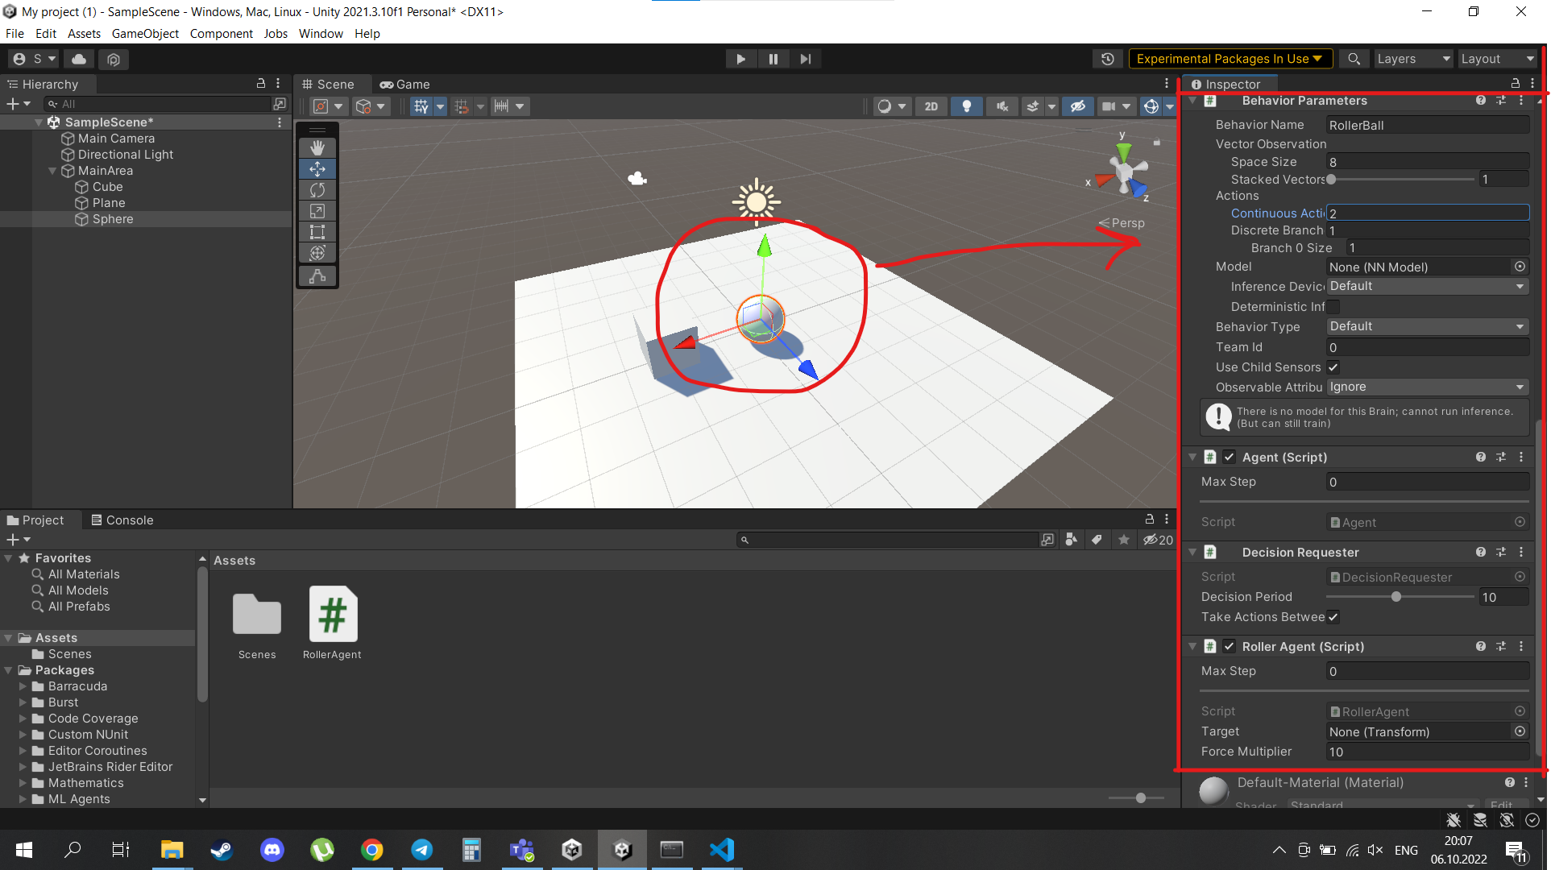Open the Layers dropdown
1551x870 pixels.
click(x=1412, y=59)
